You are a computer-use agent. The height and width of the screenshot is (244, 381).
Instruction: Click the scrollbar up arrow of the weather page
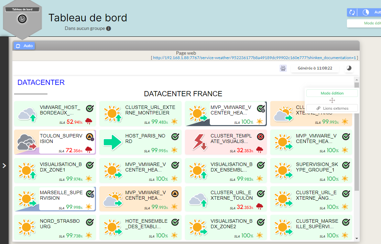[357, 80]
